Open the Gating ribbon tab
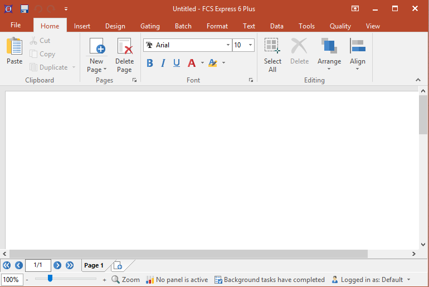 (150, 26)
